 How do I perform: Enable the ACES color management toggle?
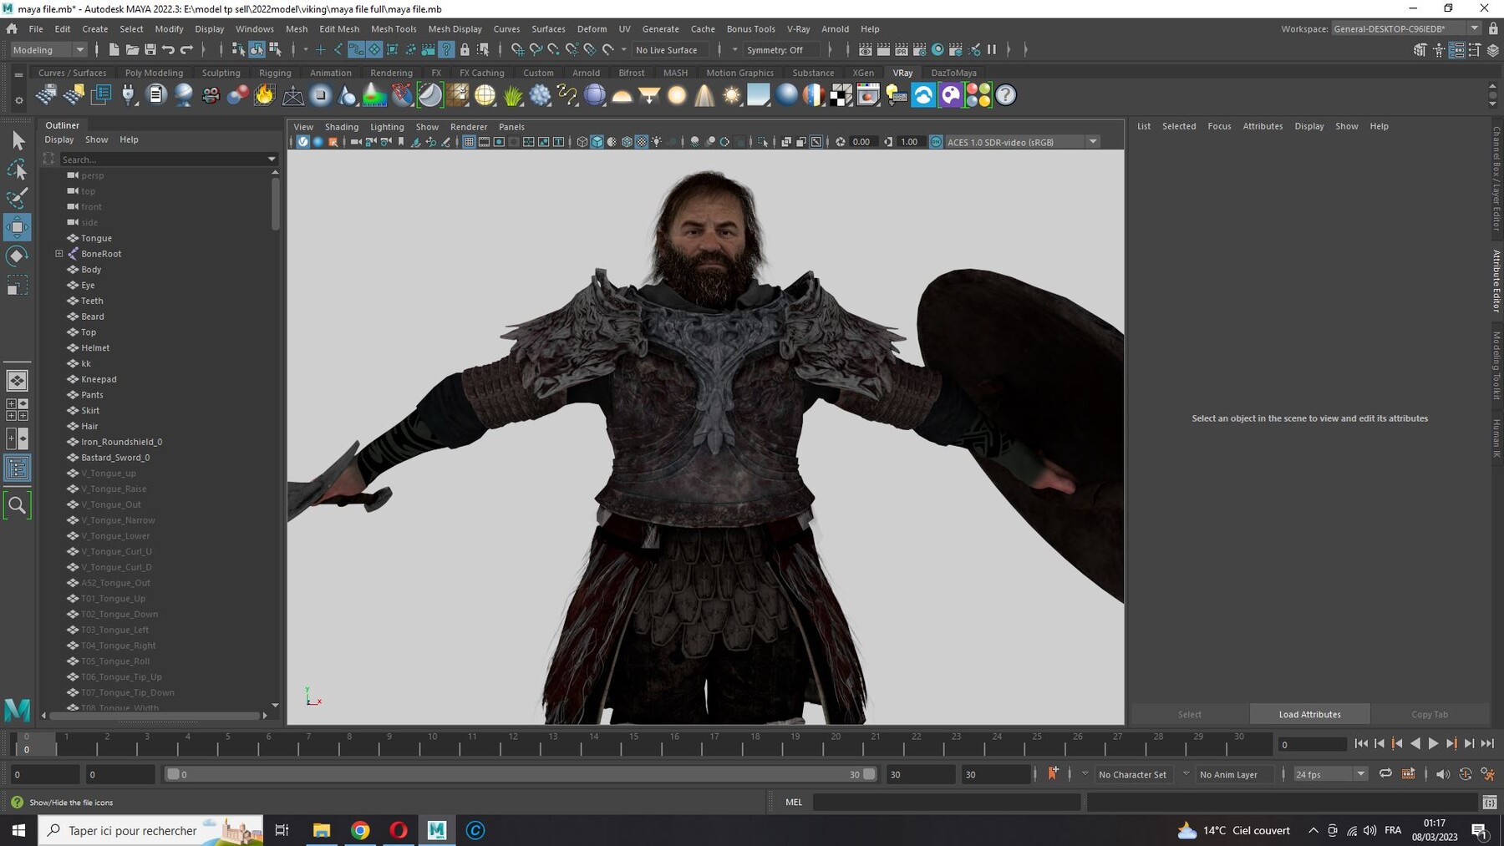(x=936, y=142)
